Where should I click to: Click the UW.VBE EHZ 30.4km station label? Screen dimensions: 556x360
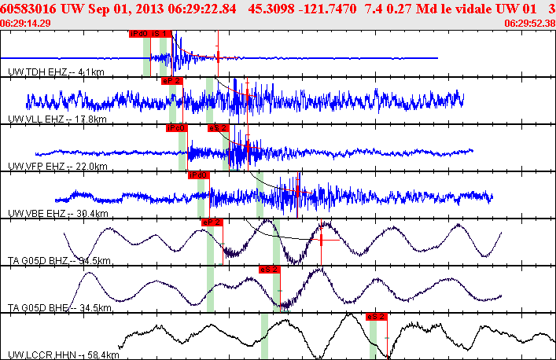click(57, 214)
